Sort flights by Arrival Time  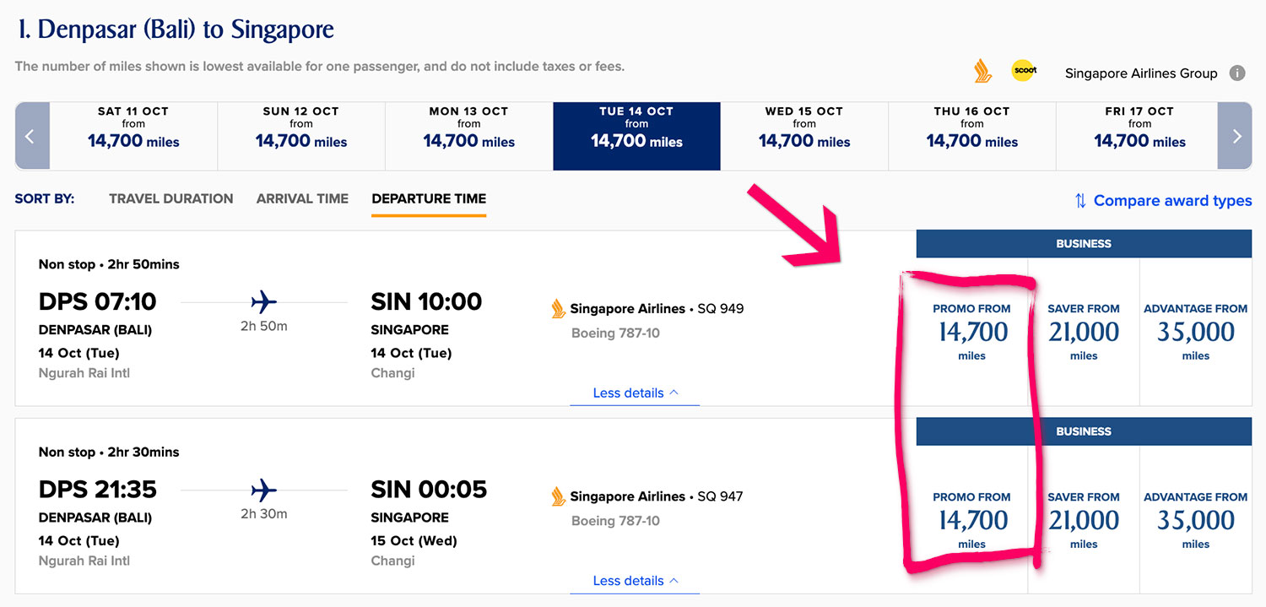click(302, 199)
